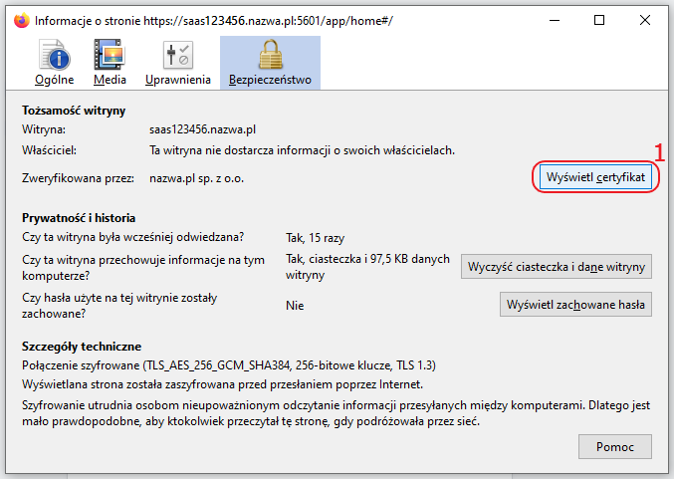Click Prywatność i historia heading
The image size is (674, 479).
click(79, 218)
